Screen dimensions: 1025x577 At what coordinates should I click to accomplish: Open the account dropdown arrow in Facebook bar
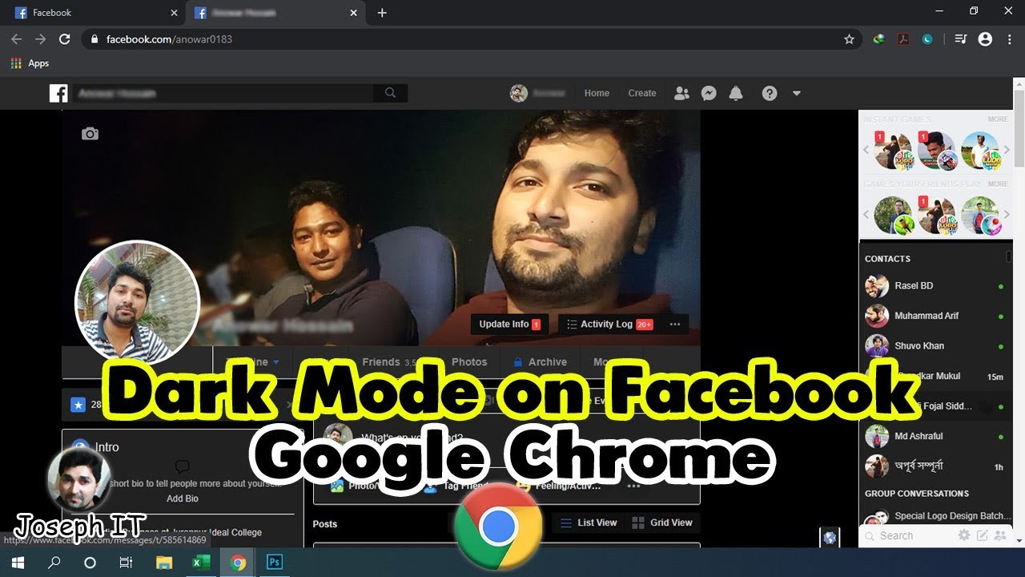click(797, 93)
